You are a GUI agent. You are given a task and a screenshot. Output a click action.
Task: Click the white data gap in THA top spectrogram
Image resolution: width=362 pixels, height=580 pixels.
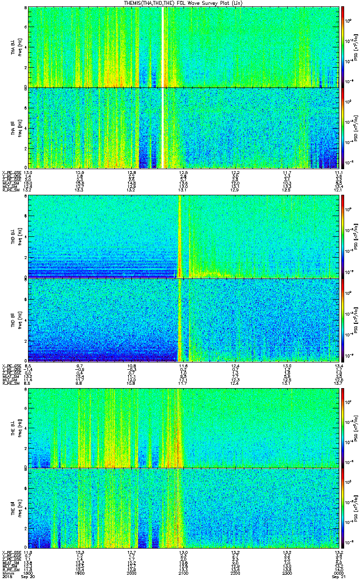[163, 46]
